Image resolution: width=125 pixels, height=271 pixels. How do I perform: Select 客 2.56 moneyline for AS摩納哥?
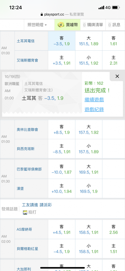pos(113,230)
